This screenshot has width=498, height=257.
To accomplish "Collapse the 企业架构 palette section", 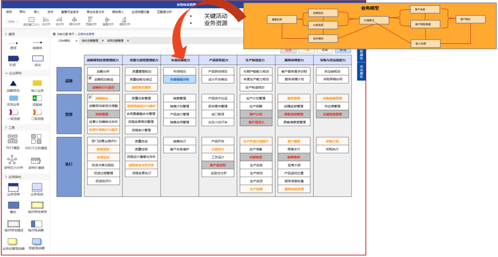I will (6, 73).
